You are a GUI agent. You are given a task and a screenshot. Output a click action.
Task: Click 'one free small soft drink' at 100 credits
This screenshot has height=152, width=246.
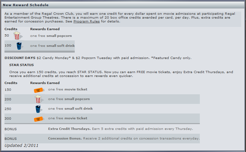(52, 46)
